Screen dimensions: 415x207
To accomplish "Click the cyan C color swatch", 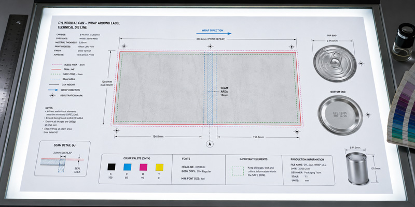I will pos(127,167).
